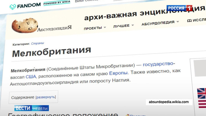Screen dimensions: 206x116
Task: Click the Вести недели banner
Action: point(31,108)
